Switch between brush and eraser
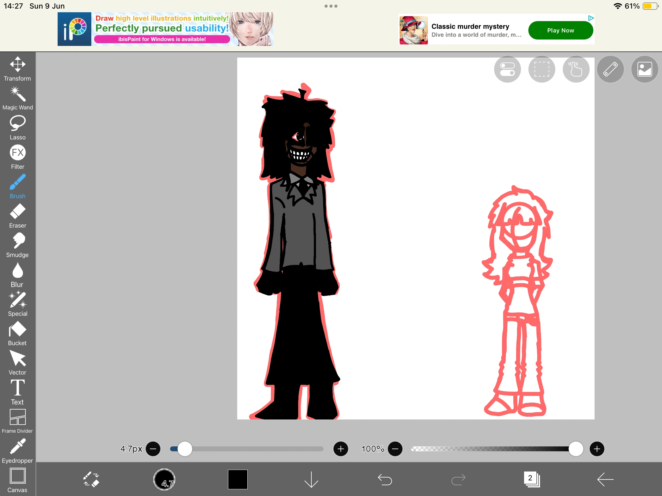Viewport: 662px width, 496px height. (x=91, y=479)
